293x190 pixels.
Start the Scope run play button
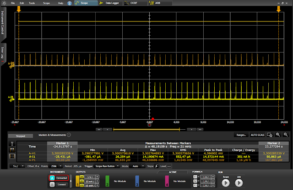[x=226, y=183]
